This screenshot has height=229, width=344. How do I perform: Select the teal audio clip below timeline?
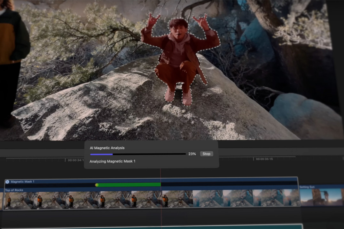click(151, 226)
